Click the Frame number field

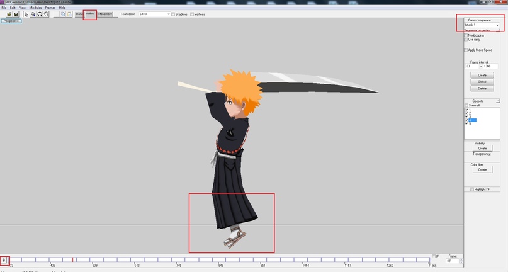click(452, 261)
